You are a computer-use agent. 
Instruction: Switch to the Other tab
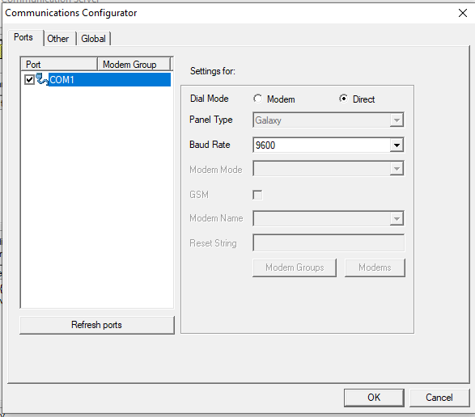[x=58, y=39]
